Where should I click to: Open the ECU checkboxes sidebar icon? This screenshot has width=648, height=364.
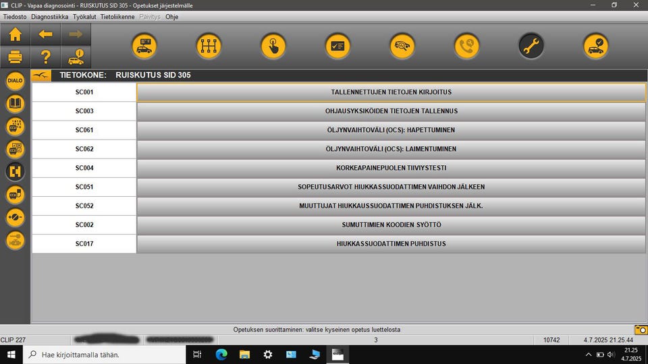pos(15,148)
